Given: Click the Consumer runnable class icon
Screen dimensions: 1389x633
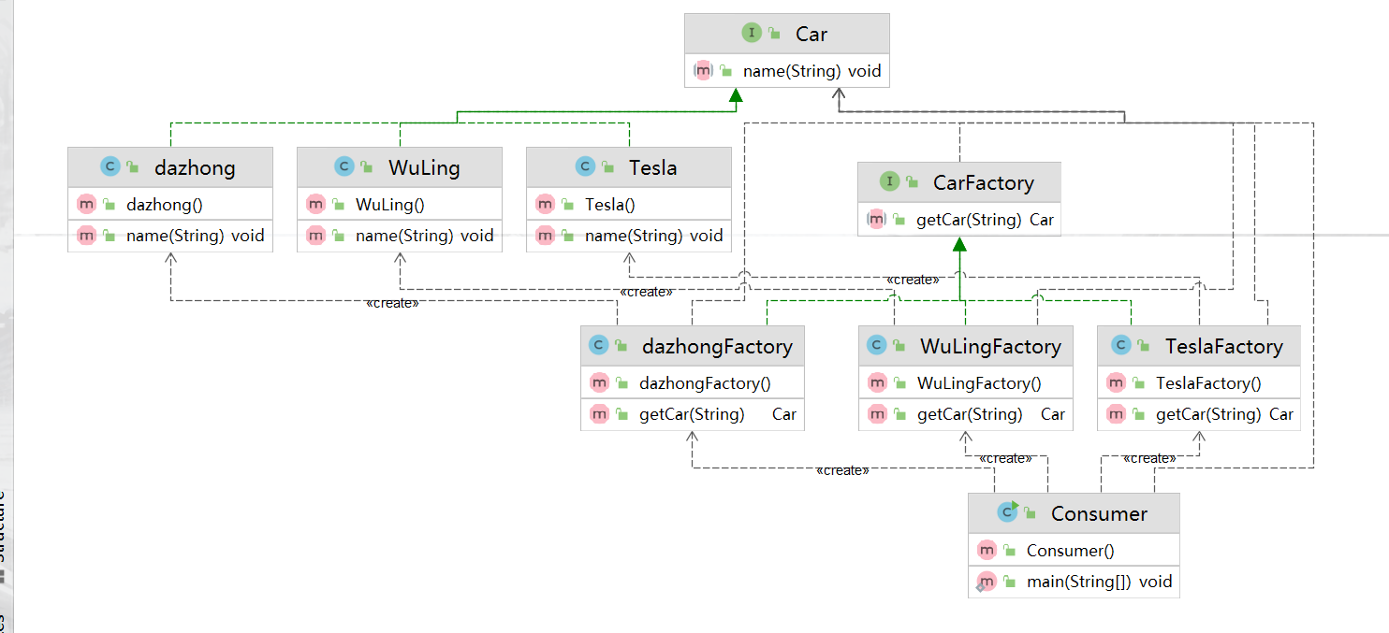Looking at the screenshot, I should [x=1008, y=511].
